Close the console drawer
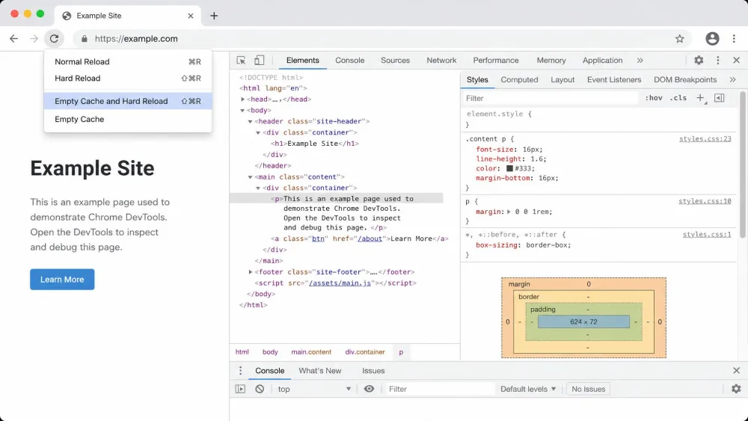 [737, 370]
